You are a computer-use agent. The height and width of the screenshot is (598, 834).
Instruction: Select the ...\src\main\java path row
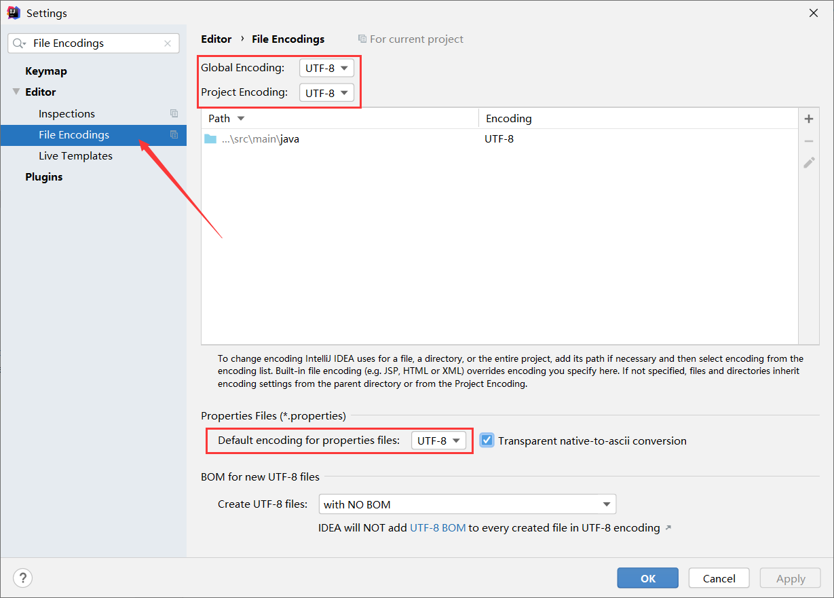[x=500, y=139]
